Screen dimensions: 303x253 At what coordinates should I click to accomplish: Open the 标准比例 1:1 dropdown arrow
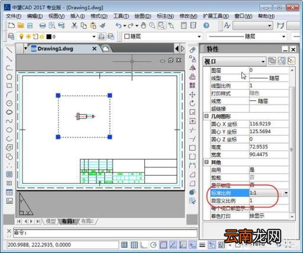tap(286, 193)
